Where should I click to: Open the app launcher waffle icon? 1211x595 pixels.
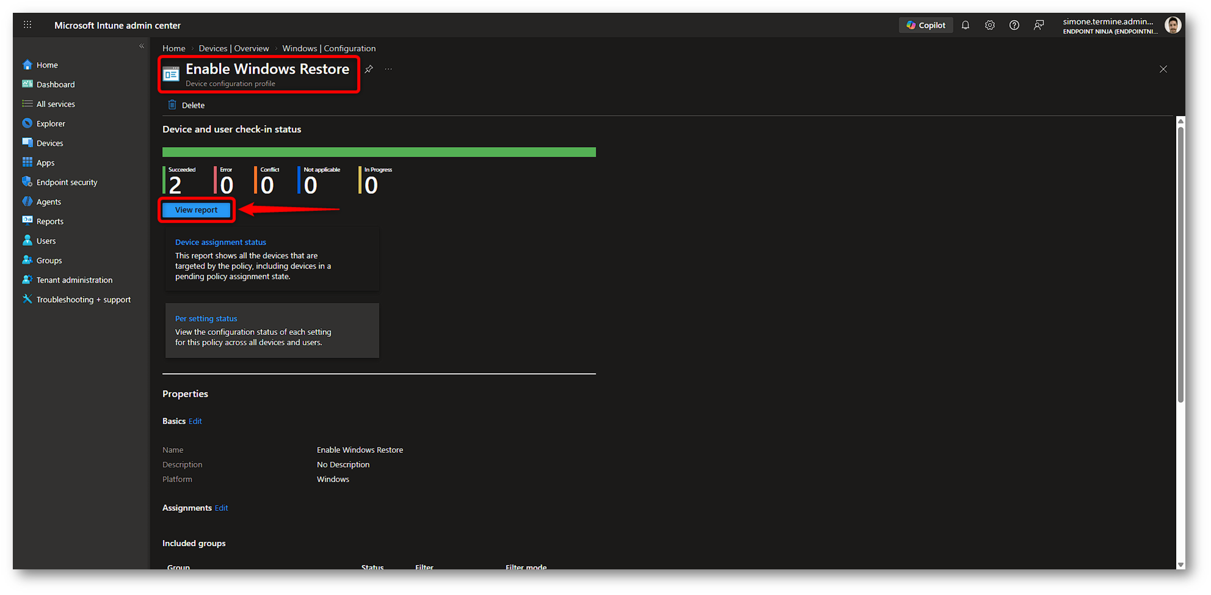pyautogui.click(x=27, y=25)
